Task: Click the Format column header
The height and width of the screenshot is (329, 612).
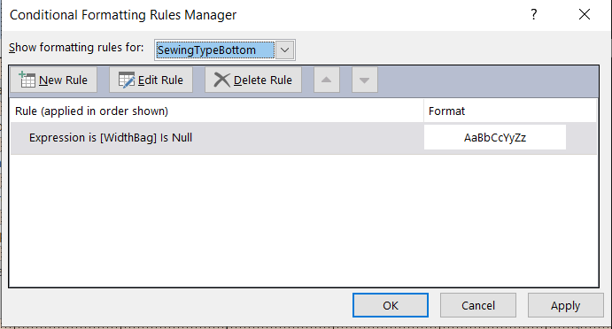Action: [x=446, y=111]
